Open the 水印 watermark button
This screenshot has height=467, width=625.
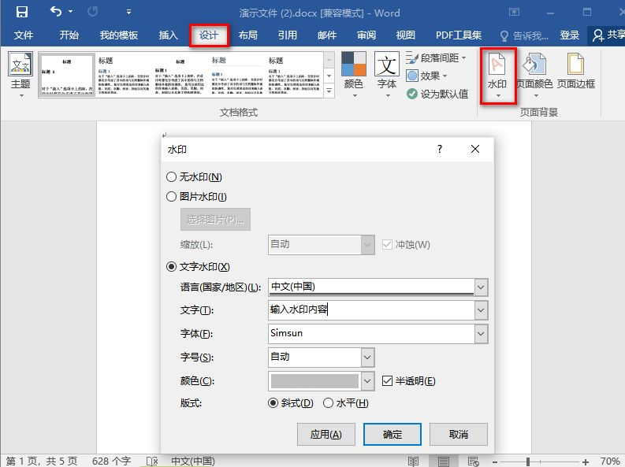click(497, 76)
